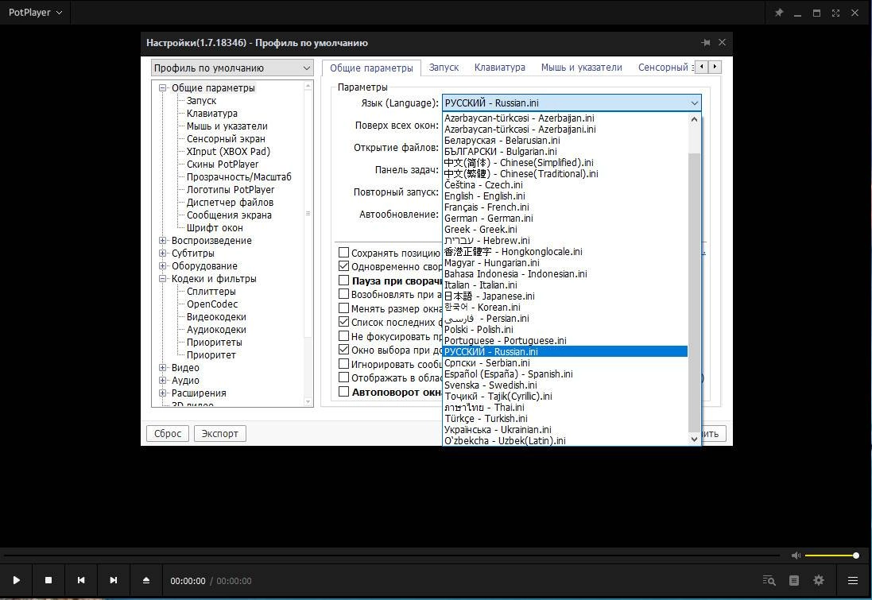Expand Аудио tree node
This screenshot has width=872, height=600.
point(163,381)
